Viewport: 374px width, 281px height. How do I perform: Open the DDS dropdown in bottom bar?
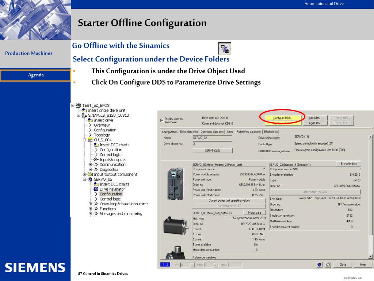coord(215,265)
